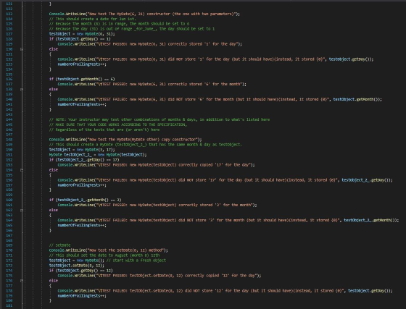
Task: Collapse the else block at line 176
Action: coord(22,281)
